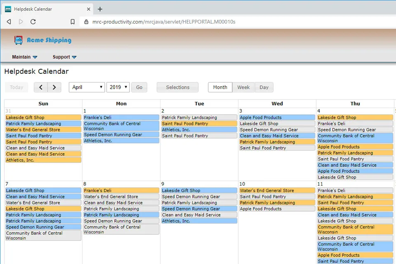Viewport: 396px width, 264px height.
Task: Click the padlock site security icon
Action: (86, 22)
